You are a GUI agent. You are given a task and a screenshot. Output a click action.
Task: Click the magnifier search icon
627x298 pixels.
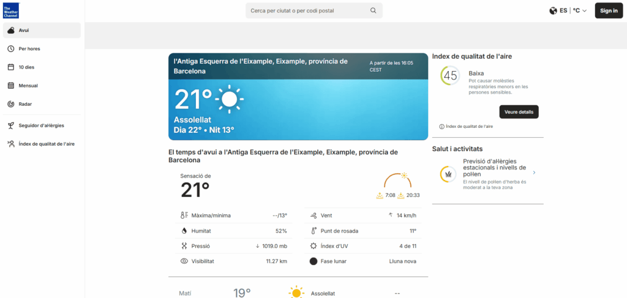373,11
